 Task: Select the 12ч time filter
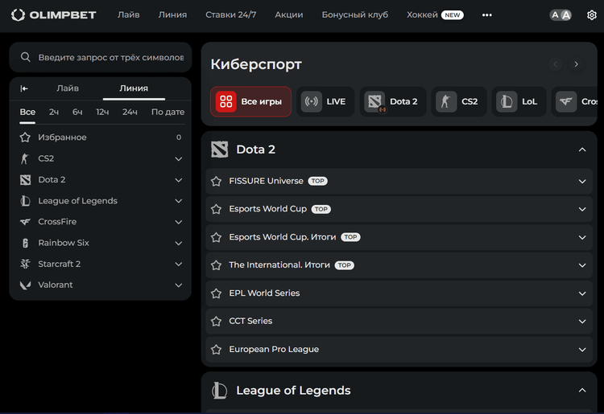point(102,112)
